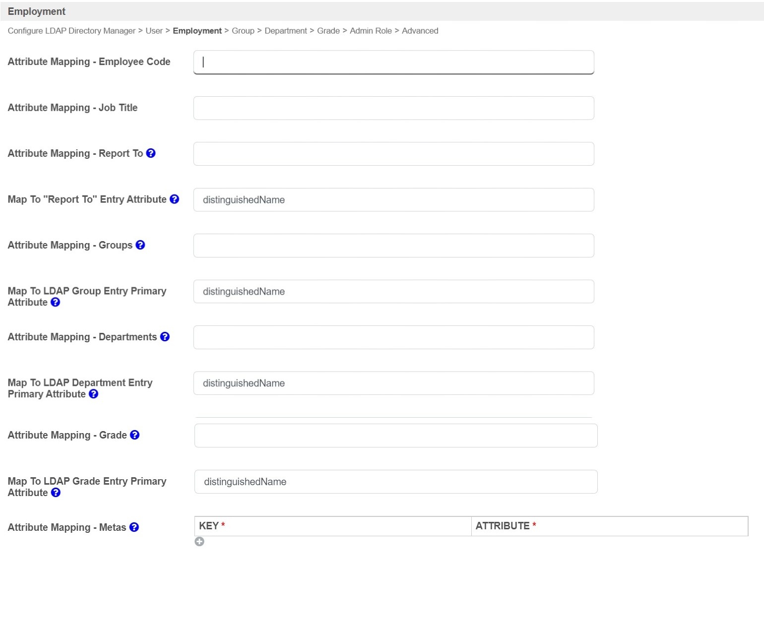Click the Departments attribute mapping field

coord(393,337)
